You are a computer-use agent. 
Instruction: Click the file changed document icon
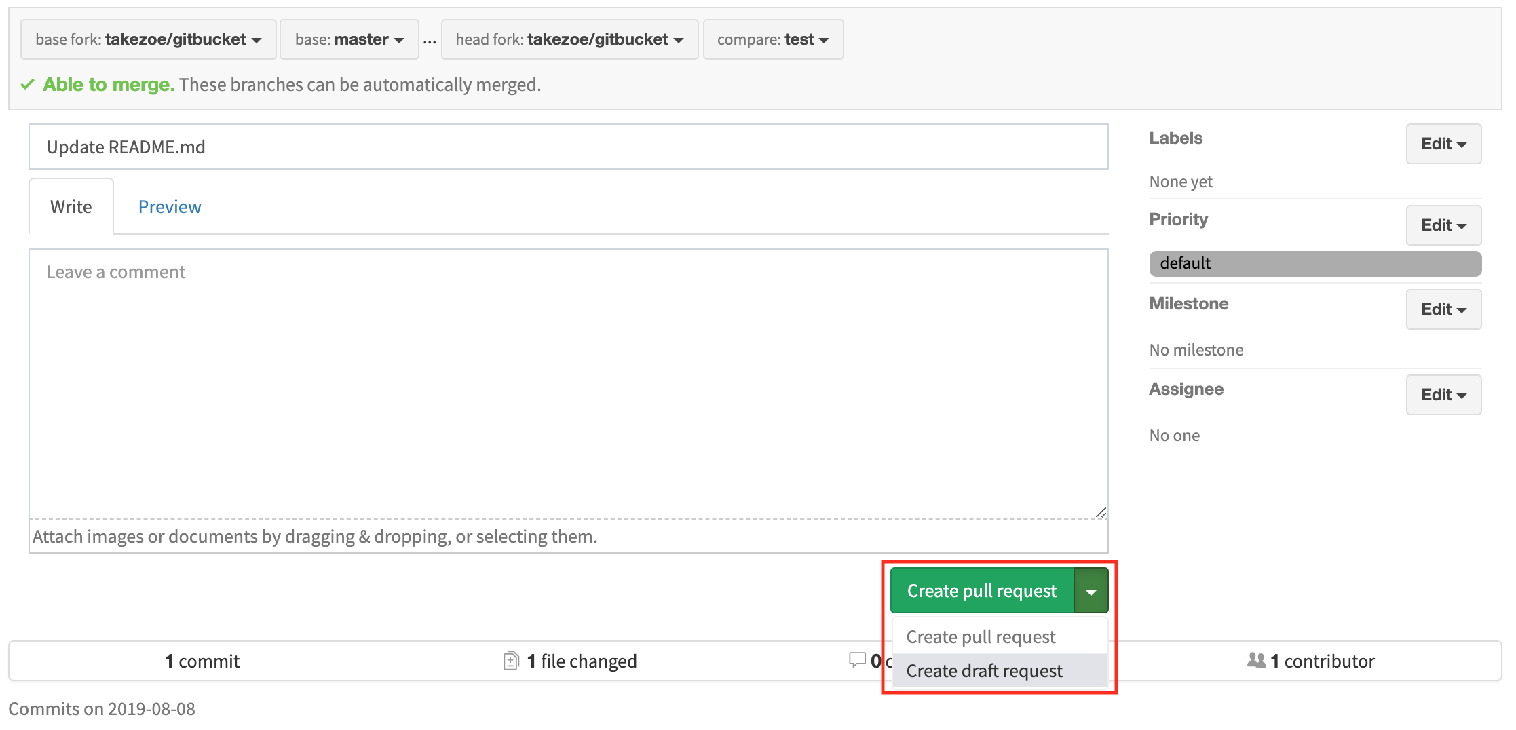pyautogui.click(x=511, y=660)
